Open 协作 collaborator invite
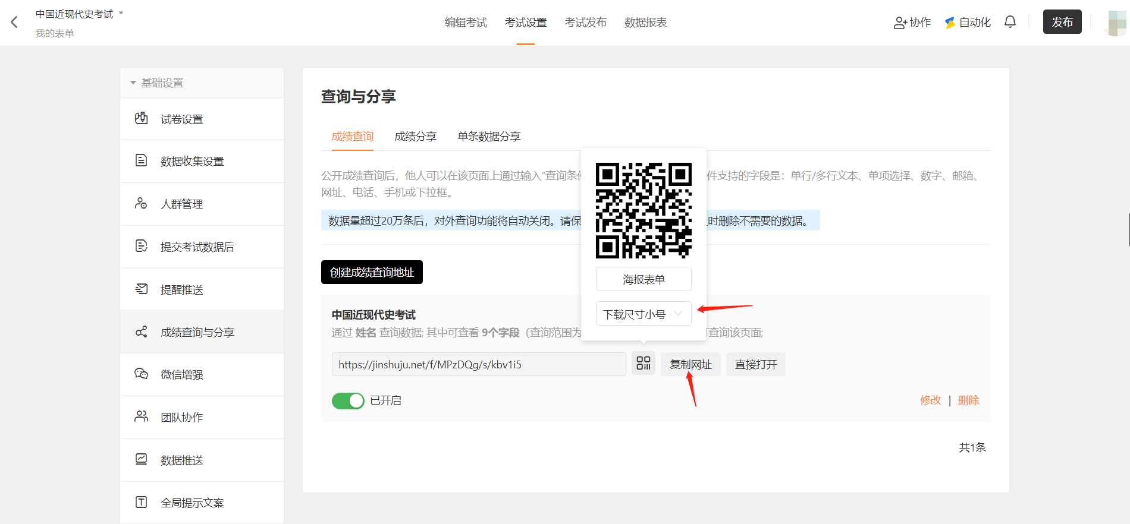 tap(912, 23)
